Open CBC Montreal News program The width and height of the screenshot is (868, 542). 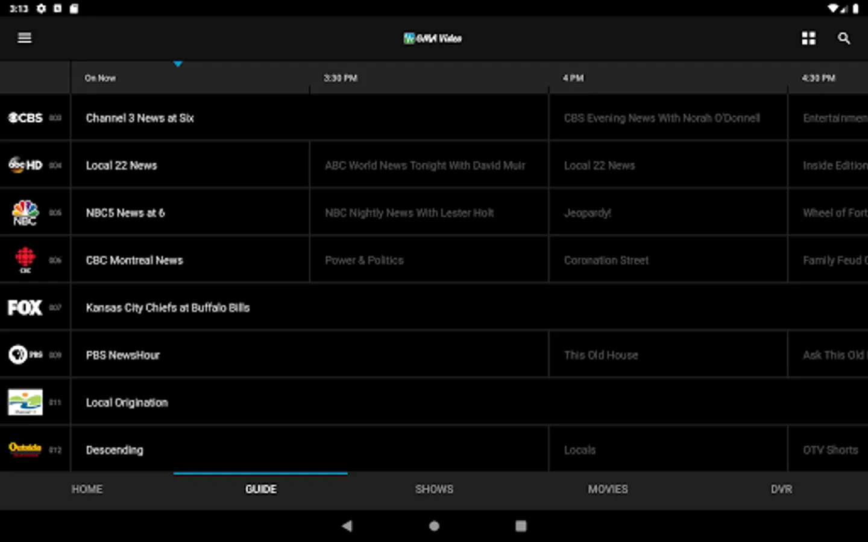coord(190,260)
